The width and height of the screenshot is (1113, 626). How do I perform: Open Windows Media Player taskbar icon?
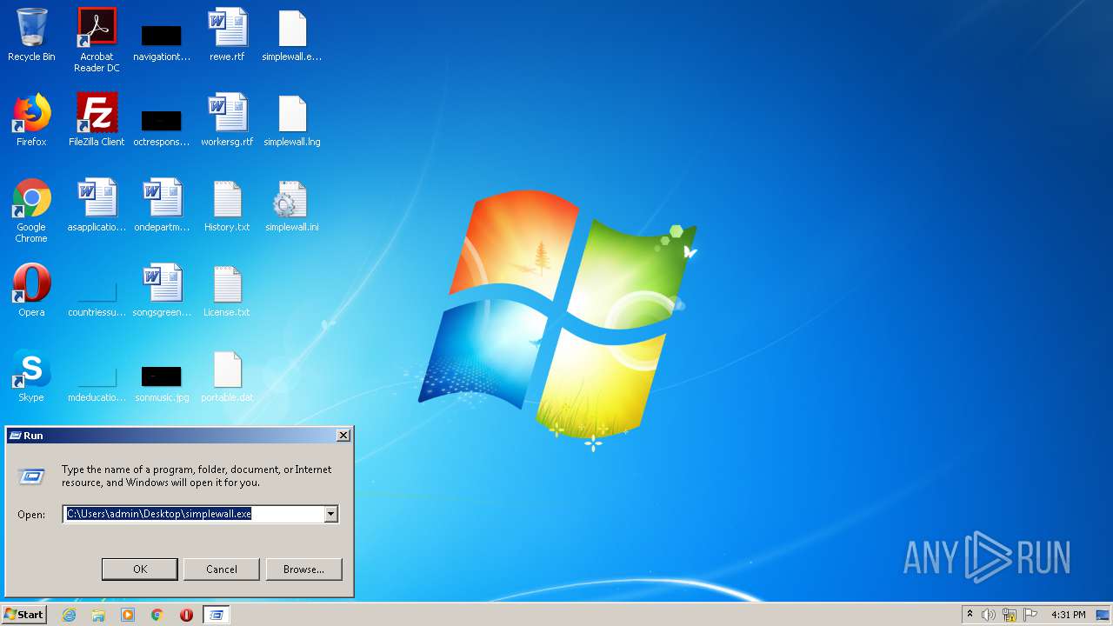click(x=128, y=615)
